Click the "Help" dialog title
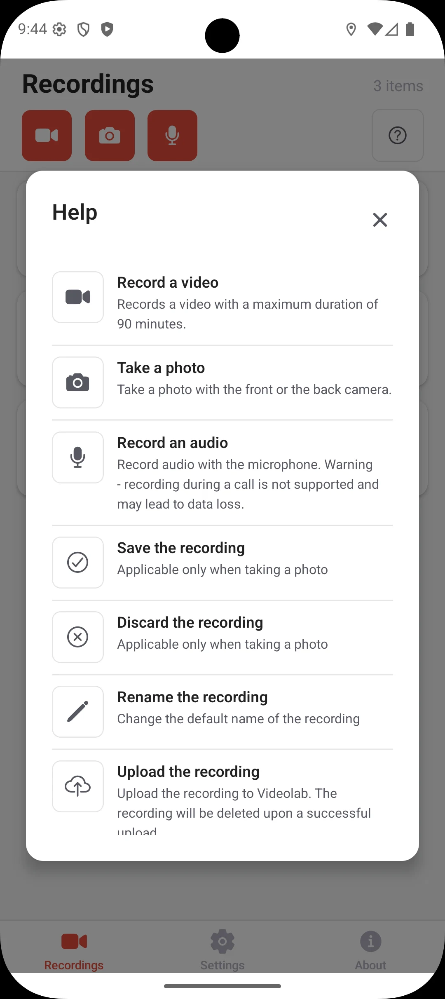This screenshot has height=999, width=445. point(75,212)
